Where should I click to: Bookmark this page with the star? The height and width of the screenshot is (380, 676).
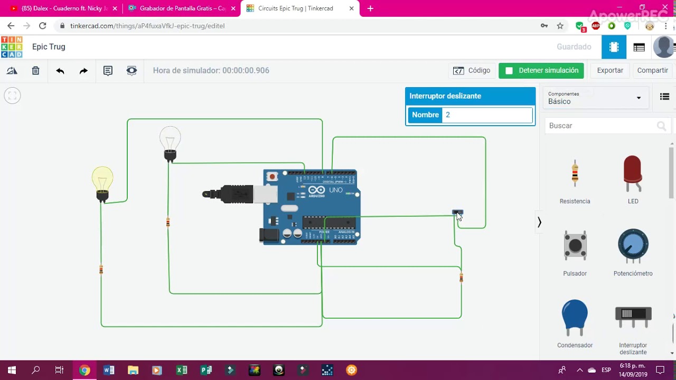[560, 26]
